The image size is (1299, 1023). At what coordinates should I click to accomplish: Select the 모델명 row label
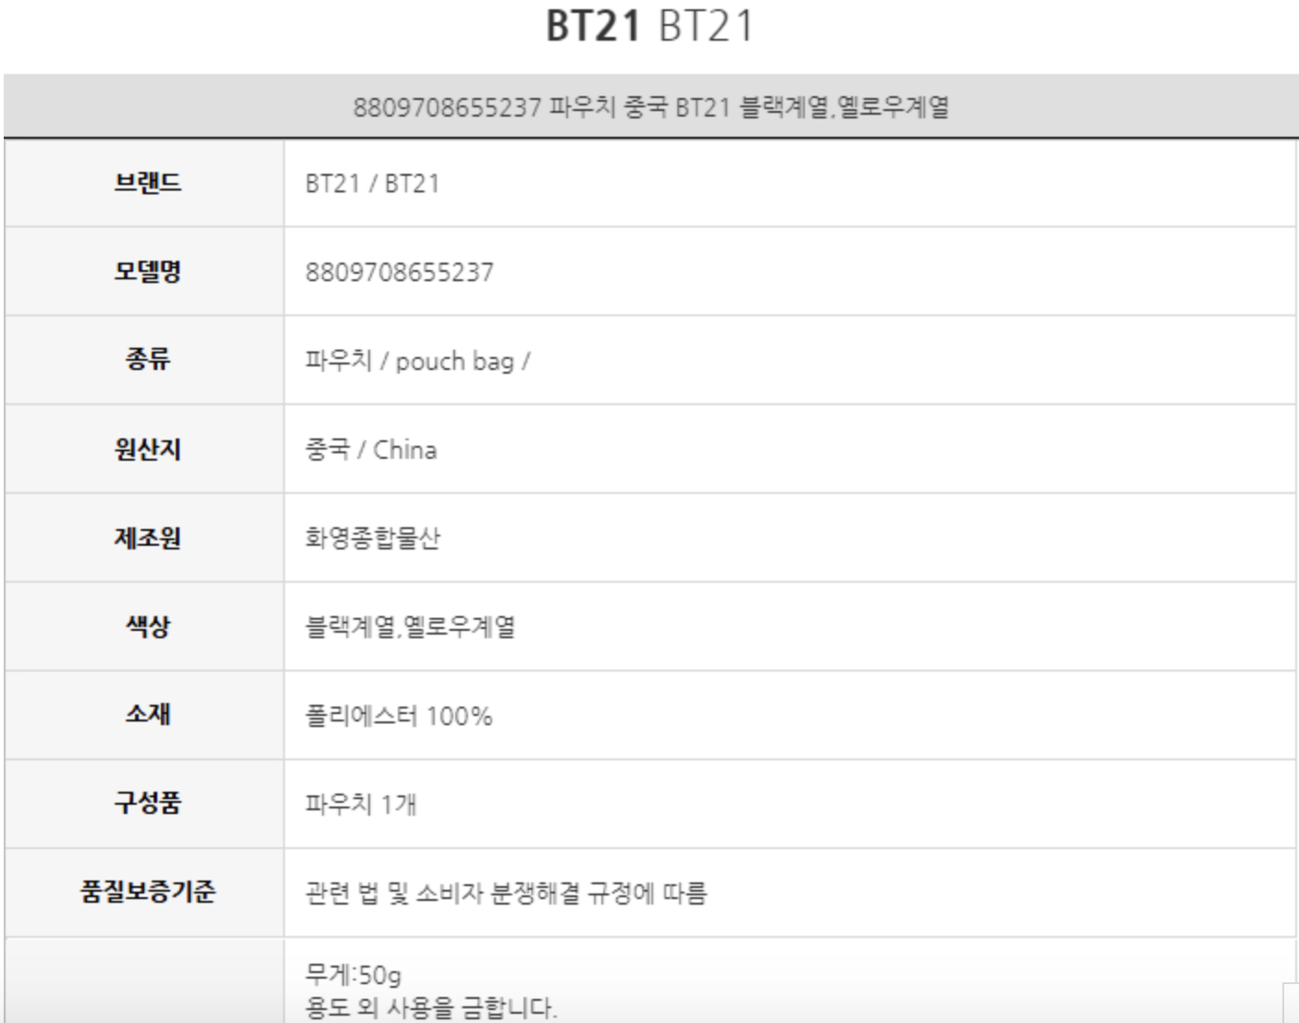pos(147,272)
